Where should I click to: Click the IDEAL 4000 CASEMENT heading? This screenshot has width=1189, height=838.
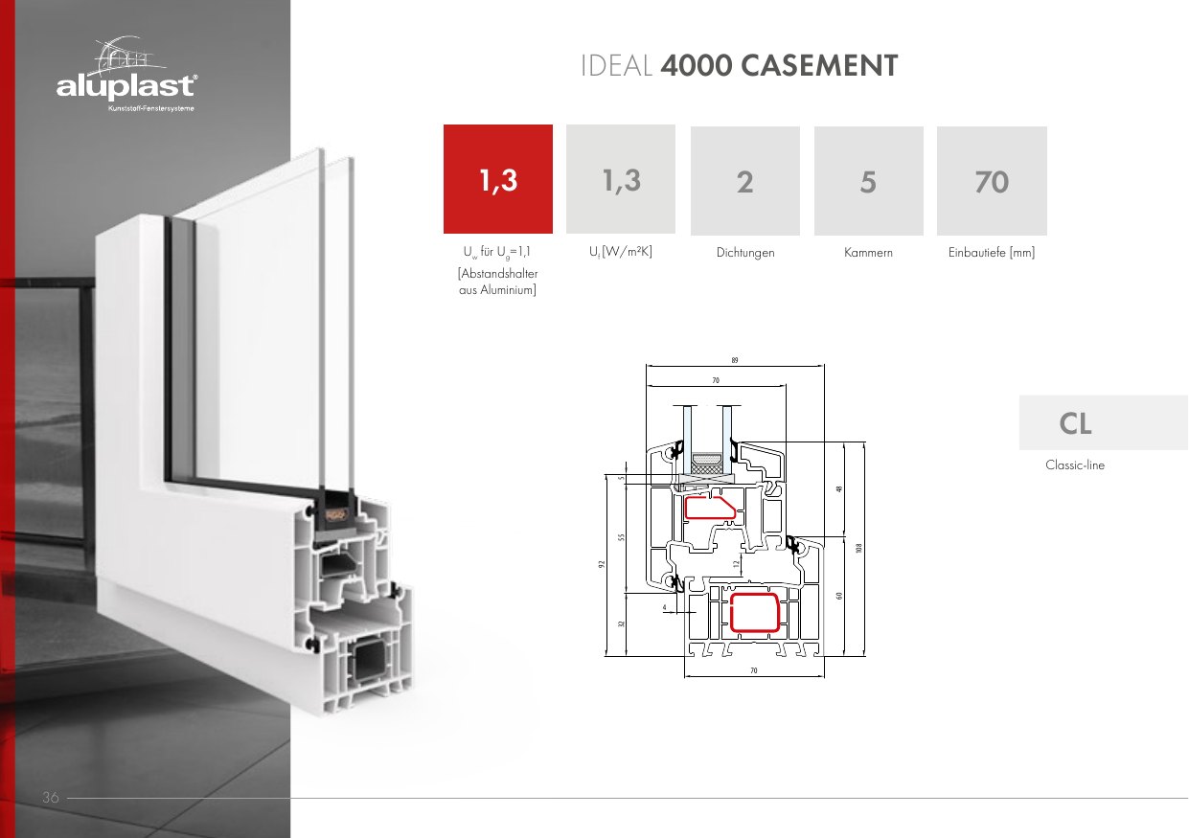(x=740, y=66)
